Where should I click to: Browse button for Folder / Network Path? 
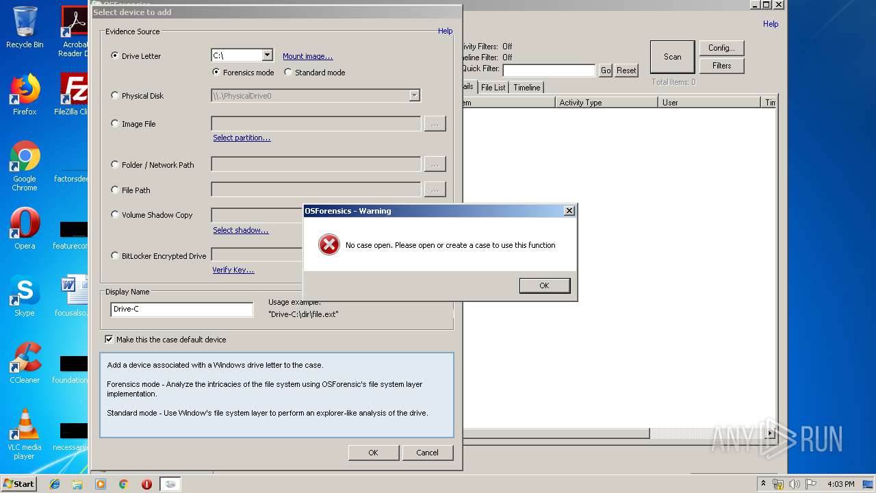435,164
